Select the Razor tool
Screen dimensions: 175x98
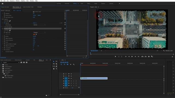[56, 64]
